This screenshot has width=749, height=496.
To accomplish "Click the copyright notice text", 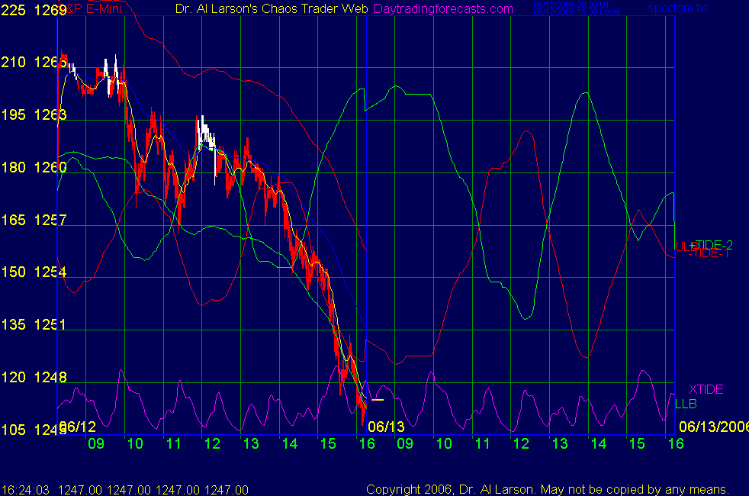I will [x=547, y=489].
